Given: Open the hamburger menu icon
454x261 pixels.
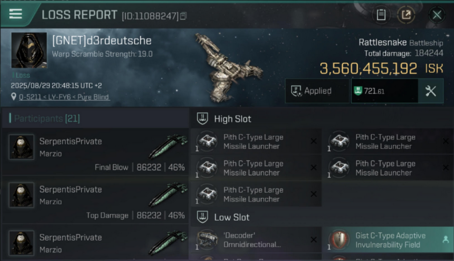Looking at the screenshot, I should tap(15, 14).
